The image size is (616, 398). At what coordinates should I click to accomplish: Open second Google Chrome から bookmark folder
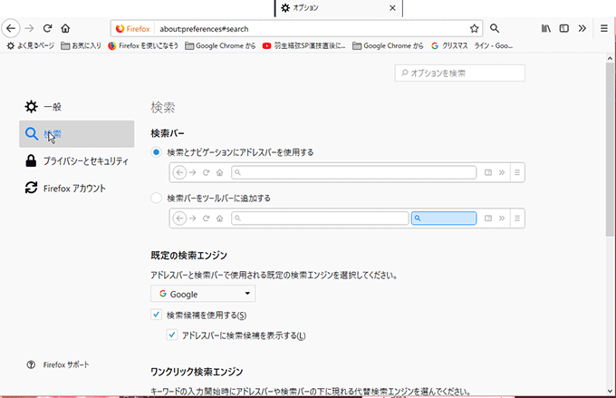tap(388, 45)
